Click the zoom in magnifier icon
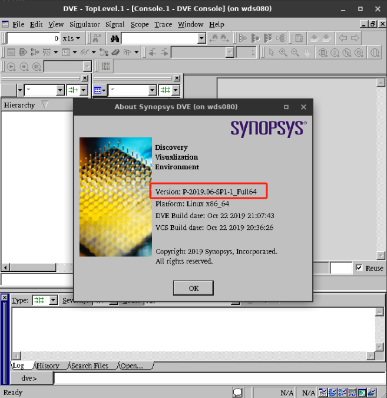This screenshot has height=398, width=387. coord(283,52)
